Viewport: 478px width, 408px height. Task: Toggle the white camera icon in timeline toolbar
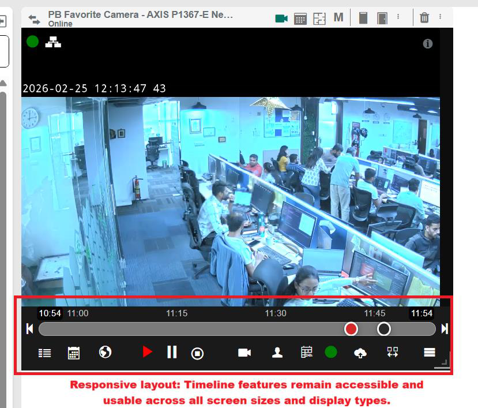tap(244, 353)
